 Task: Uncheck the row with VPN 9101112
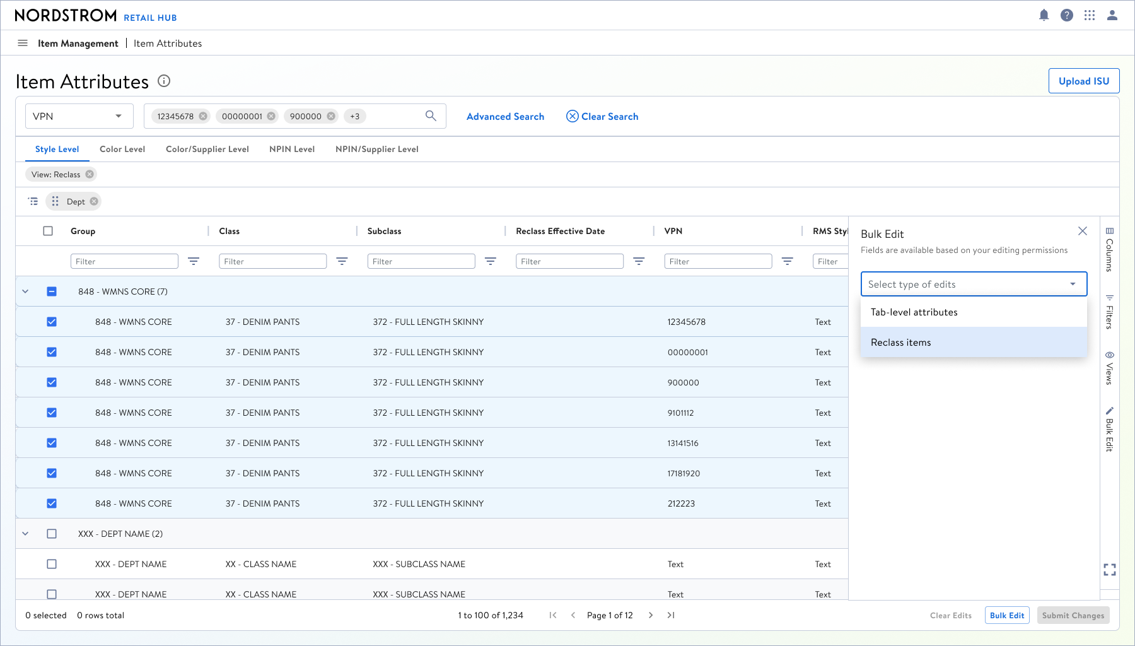pos(52,413)
